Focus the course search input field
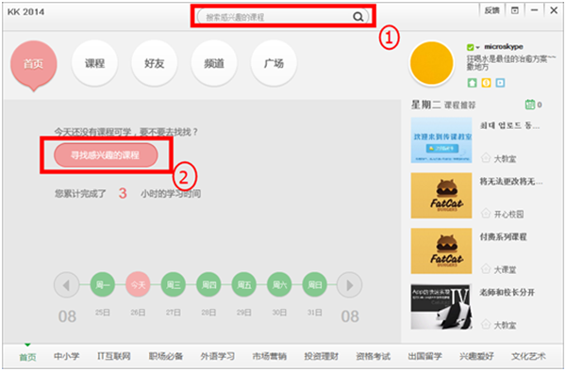The width and height of the screenshot is (566, 371). pos(283,17)
